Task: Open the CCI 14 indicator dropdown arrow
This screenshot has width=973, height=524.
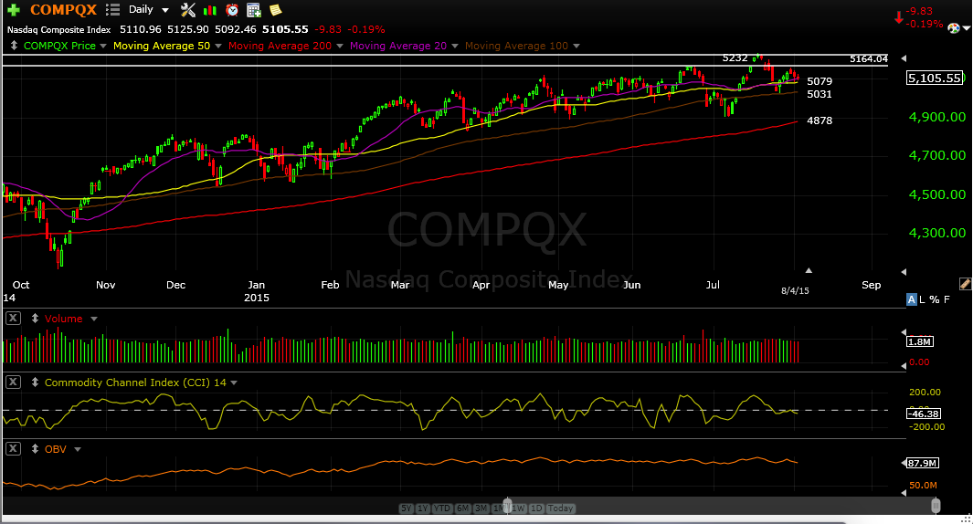Action: 234,383
